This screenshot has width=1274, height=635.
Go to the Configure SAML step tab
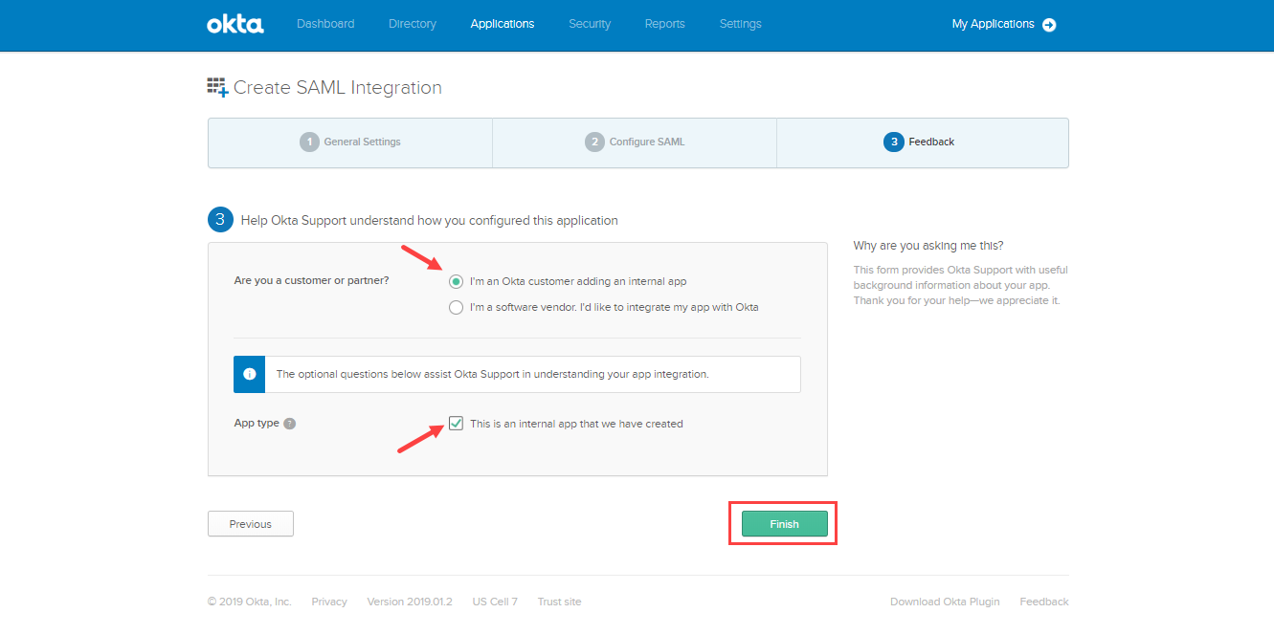[x=635, y=142]
